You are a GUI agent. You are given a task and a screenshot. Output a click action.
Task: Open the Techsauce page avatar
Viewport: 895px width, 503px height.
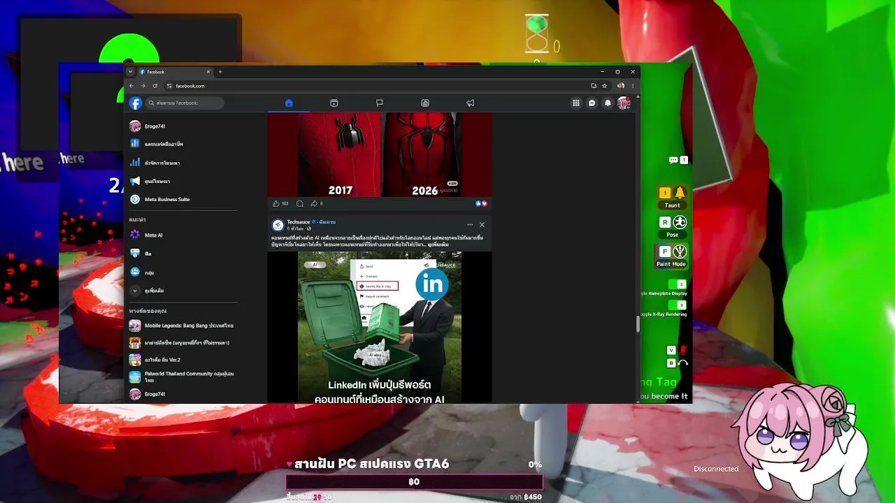tap(278, 225)
